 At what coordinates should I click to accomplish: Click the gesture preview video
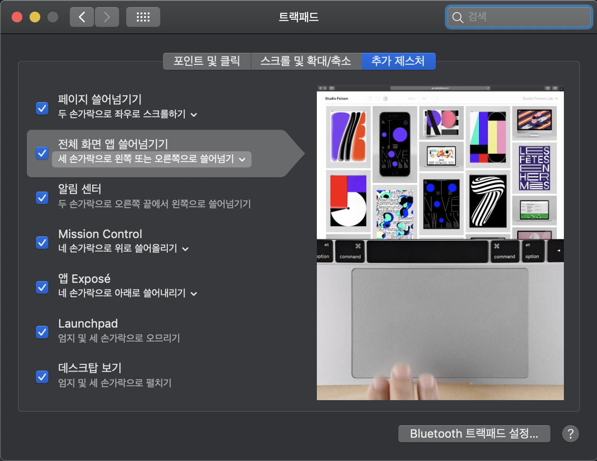(x=440, y=242)
